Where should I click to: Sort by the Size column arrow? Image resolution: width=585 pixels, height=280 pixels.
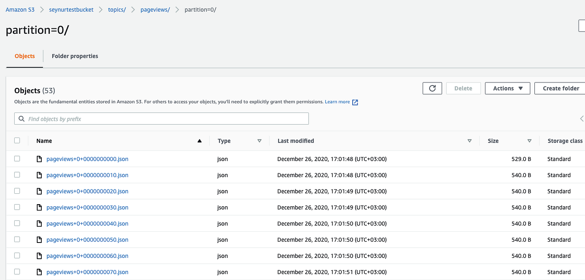click(529, 141)
